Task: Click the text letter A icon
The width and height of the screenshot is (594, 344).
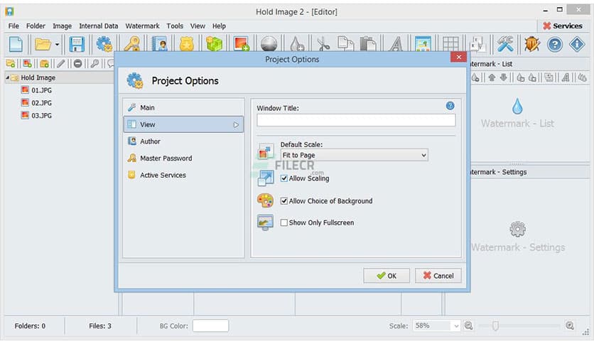Action: [x=396, y=44]
